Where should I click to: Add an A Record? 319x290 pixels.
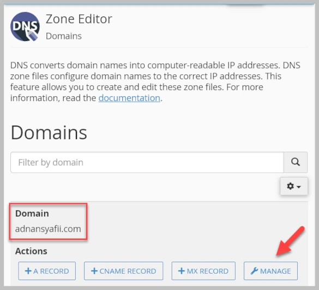(x=47, y=271)
